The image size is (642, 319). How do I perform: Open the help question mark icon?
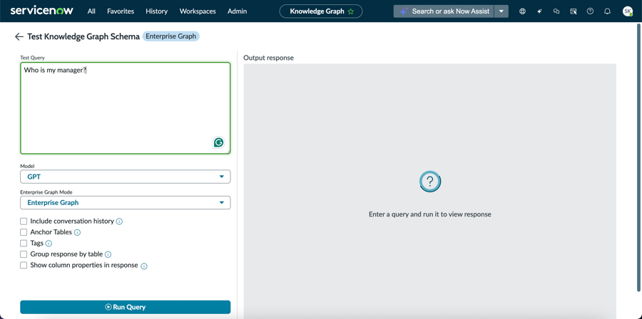click(x=590, y=11)
